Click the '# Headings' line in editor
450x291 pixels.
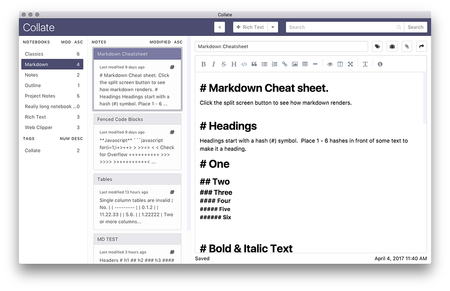[228, 126]
